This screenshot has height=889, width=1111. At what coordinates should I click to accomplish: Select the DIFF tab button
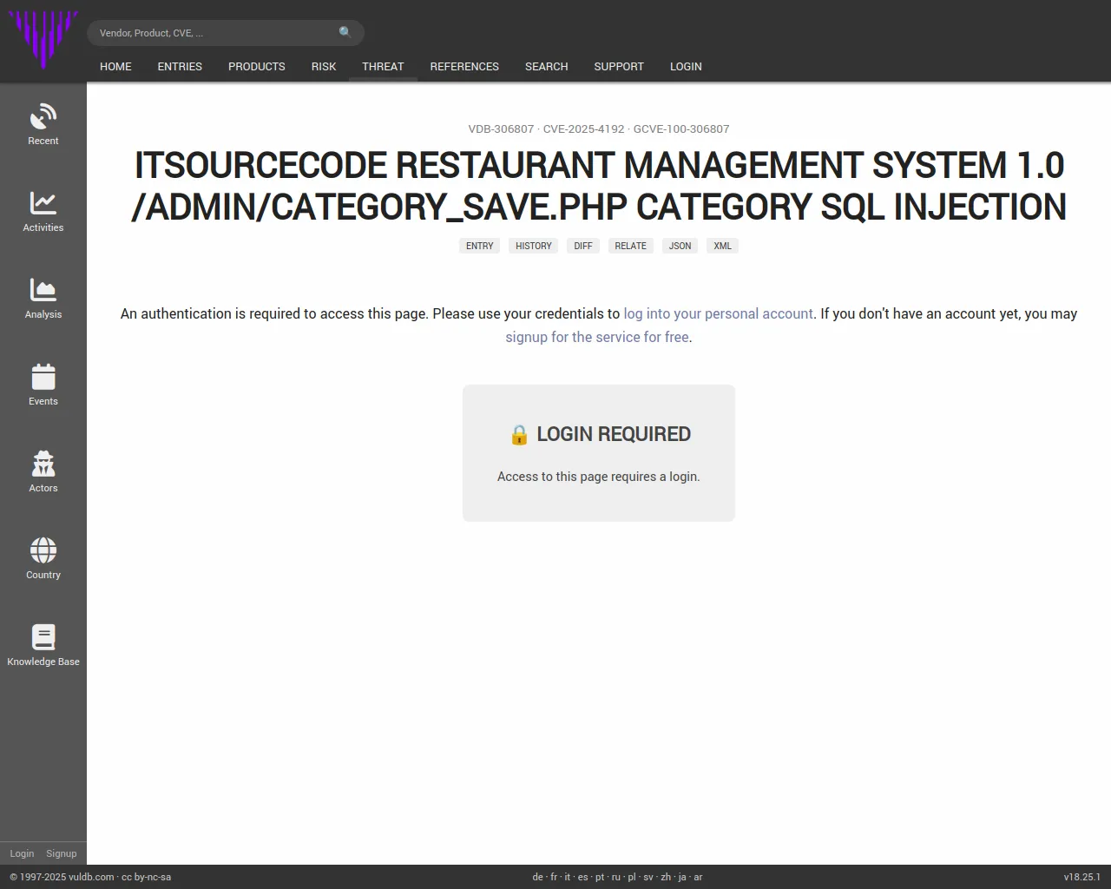[x=583, y=246]
